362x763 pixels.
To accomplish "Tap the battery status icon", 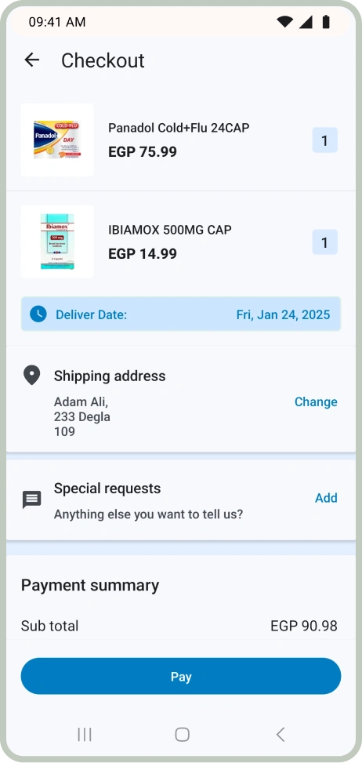I will [x=326, y=21].
